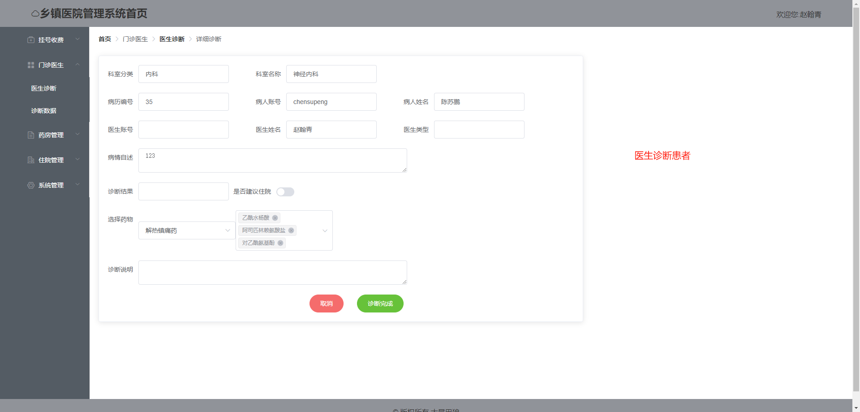Click the 门诊医生 grid icon

click(31, 65)
